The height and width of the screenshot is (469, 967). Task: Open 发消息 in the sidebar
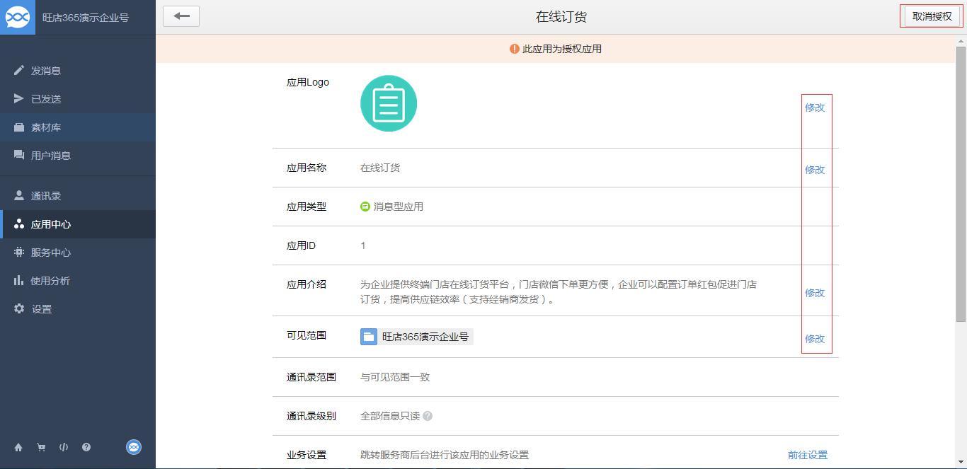pos(46,71)
